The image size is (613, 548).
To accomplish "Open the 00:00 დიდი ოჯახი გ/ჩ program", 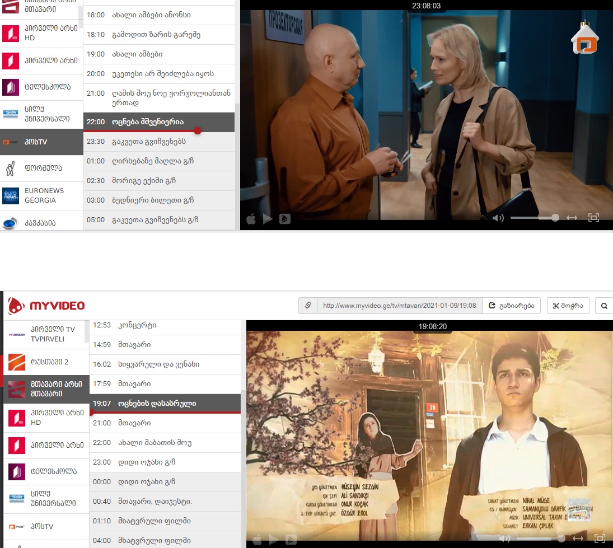I will point(165,481).
